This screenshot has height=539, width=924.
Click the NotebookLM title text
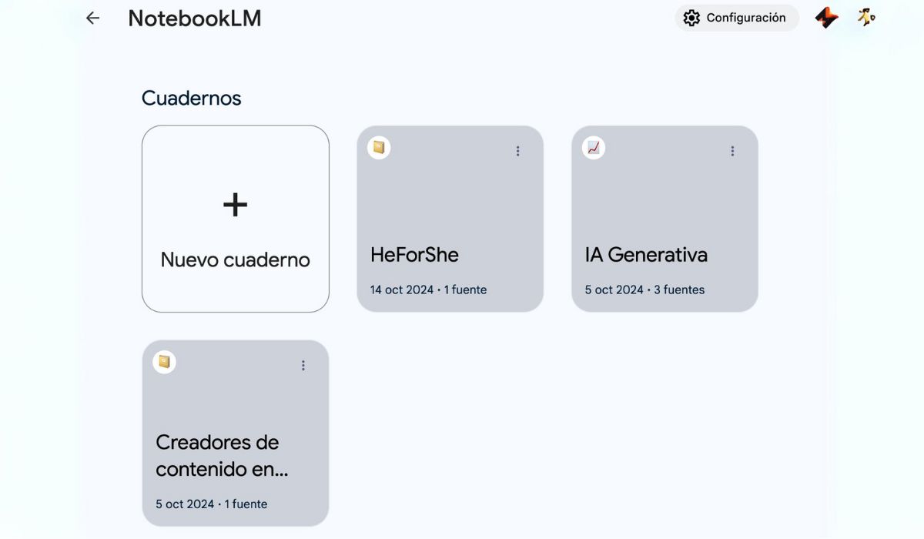(194, 18)
